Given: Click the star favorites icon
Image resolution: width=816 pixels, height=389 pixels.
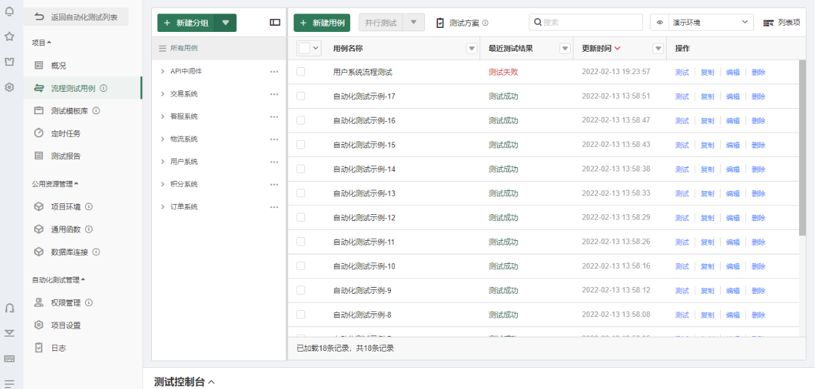Looking at the screenshot, I should pos(10,36).
